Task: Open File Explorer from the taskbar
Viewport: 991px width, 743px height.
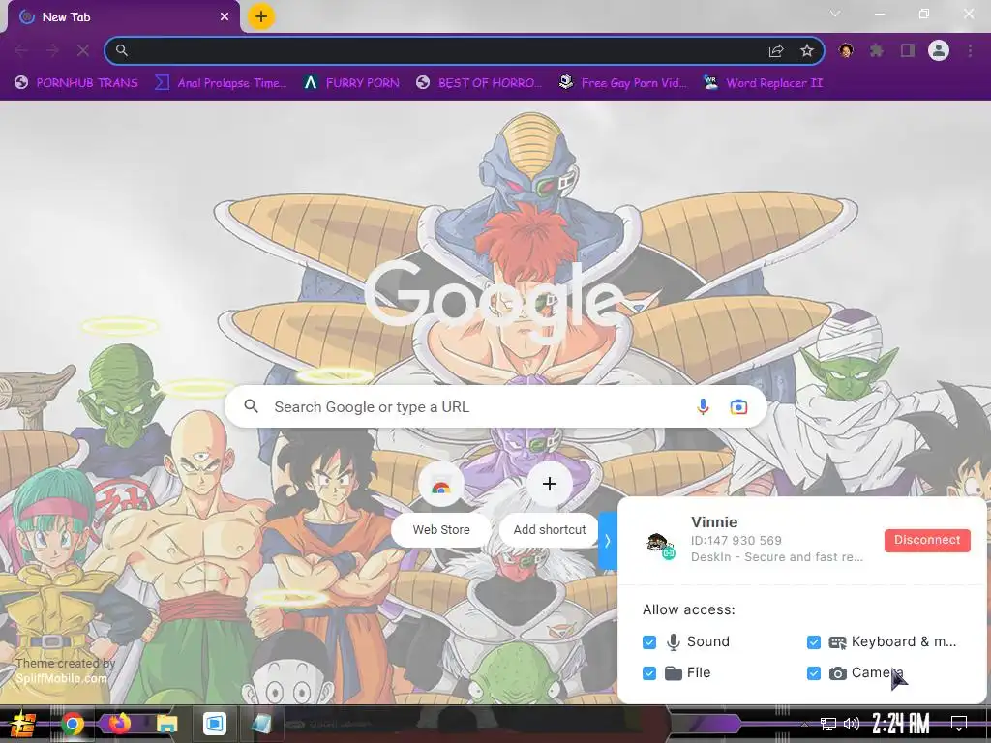Action: pos(166,724)
